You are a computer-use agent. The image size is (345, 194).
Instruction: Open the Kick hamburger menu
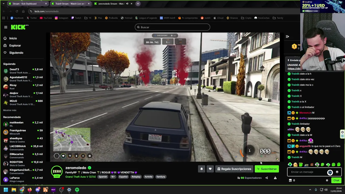(x=6, y=27)
